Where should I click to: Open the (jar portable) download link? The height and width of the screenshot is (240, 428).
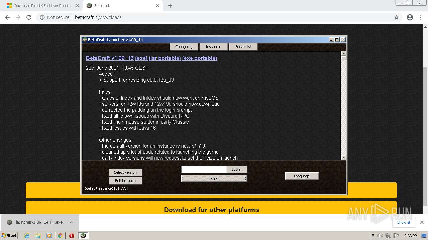(165, 58)
